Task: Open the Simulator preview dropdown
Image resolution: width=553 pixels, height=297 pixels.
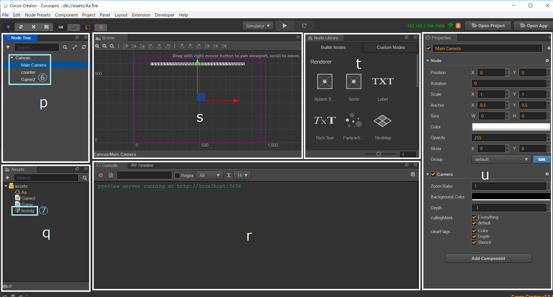Action: (258, 26)
